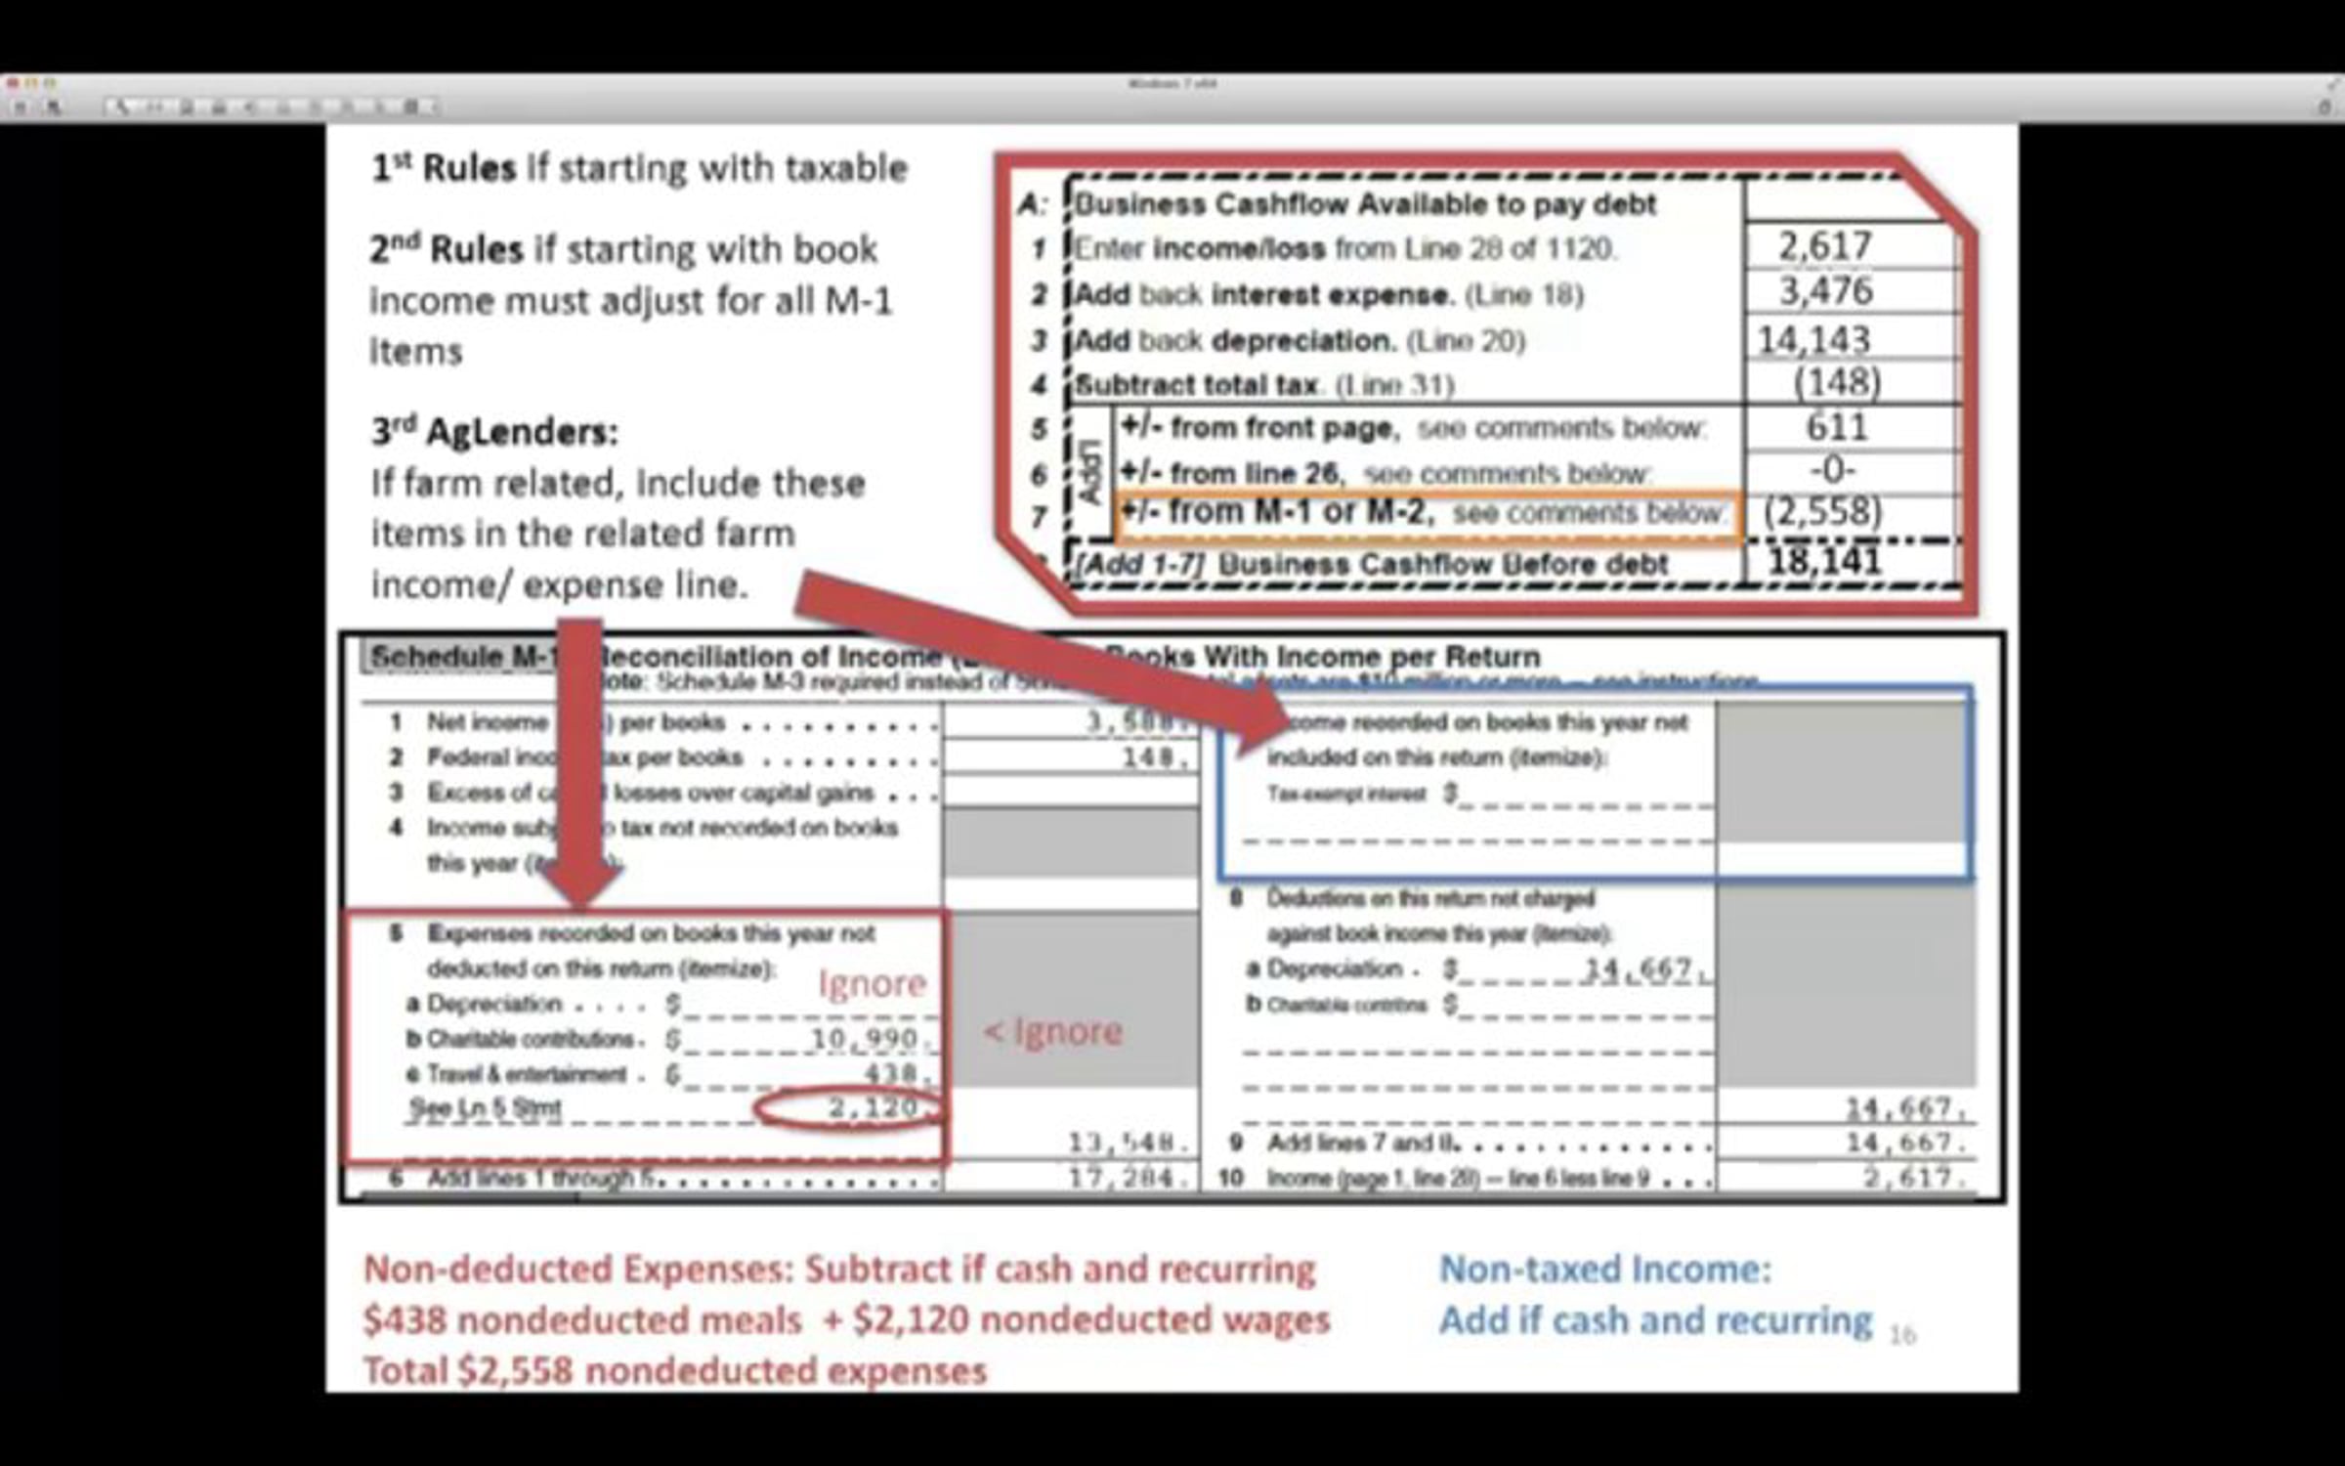Click the 'Schedule M-1' heading box
Screen dimensions: 2345x1466
pyautogui.click(x=459, y=657)
